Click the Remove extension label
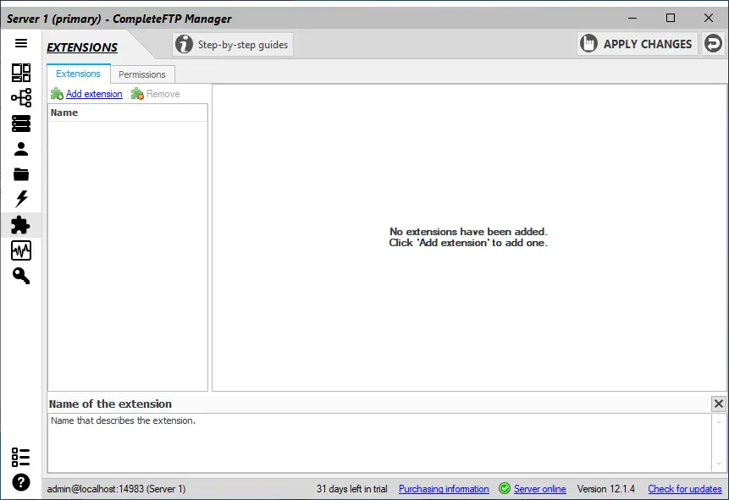Image resolution: width=729 pixels, height=500 pixels. point(163,94)
